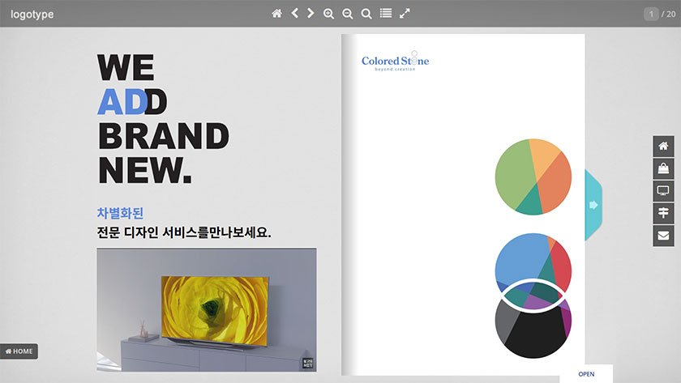Image resolution: width=681 pixels, height=383 pixels.
Task: Click the home icon in right sidebar
Action: click(663, 147)
